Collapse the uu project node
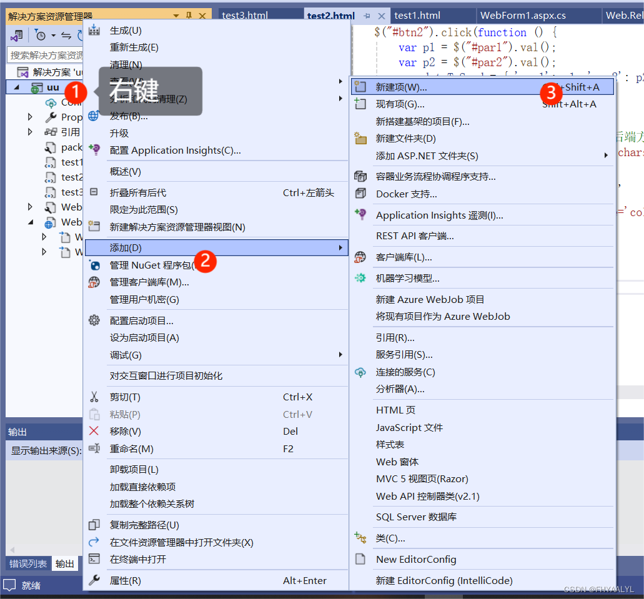Viewport: 644px width, 599px height. [17, 87]
